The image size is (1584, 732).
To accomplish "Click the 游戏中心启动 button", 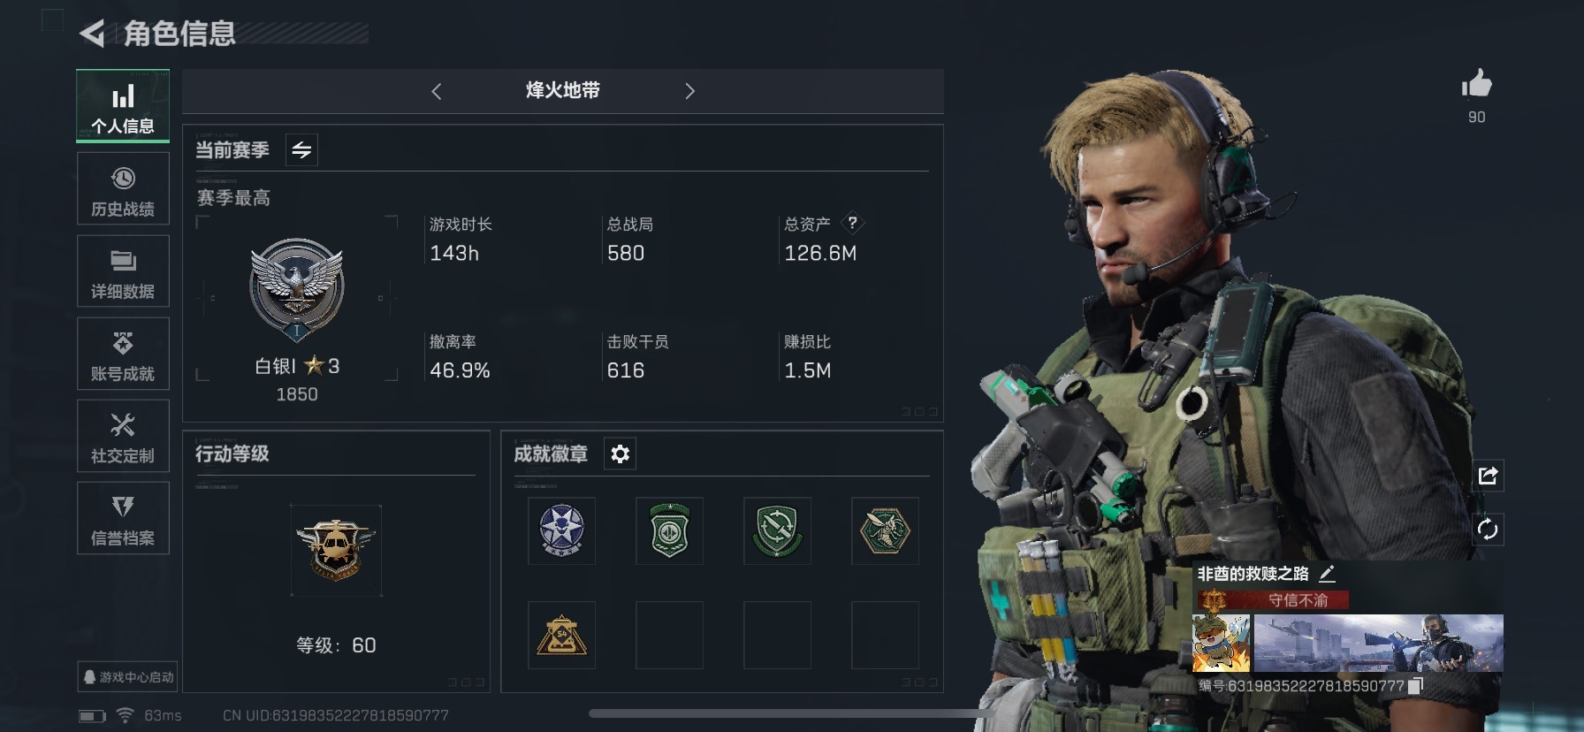I will pyautogui.click(x=128, y=677).
